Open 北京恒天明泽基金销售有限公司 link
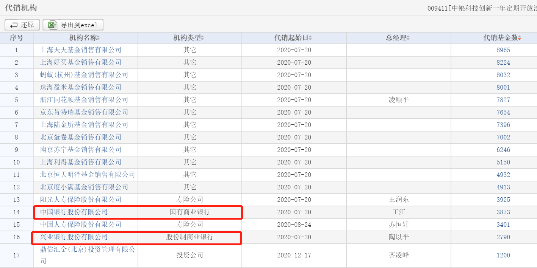The width and height of the screenshot is (537, 268). click(88, 175)
